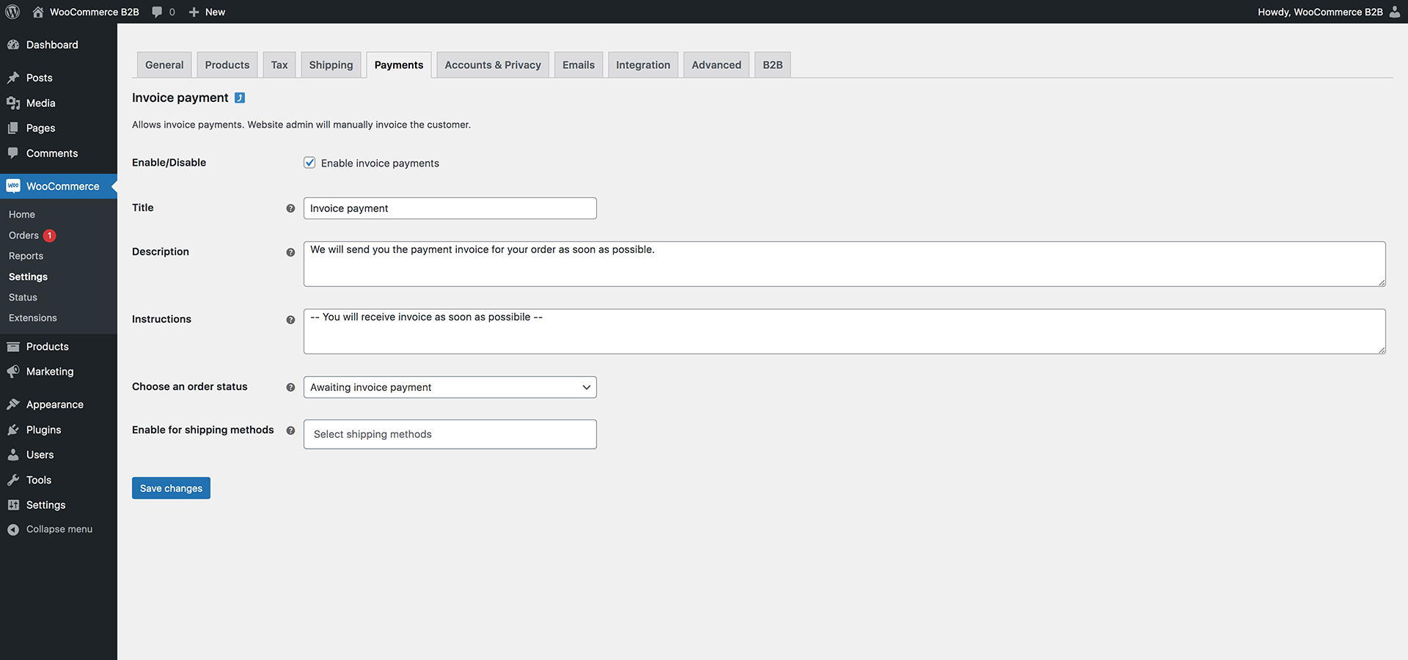Click the Instructions help tooltip icon
This screenshot has height=660, width=1408.
pyautogui.click(x=290, y=320)
